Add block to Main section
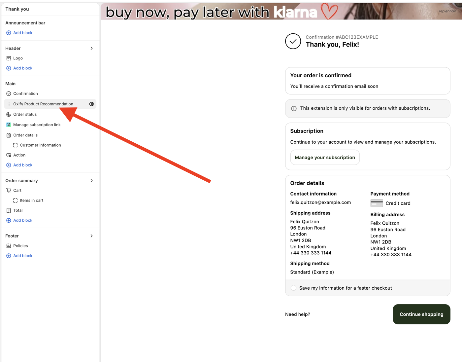 click(23, 165)
